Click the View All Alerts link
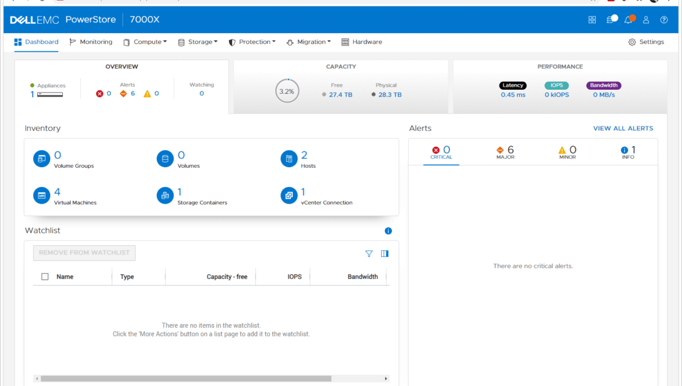Image resolution: width=682 pixels, height=386 pixels. point(623,129)
